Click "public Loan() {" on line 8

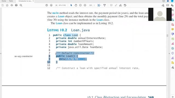[x=67, y=56]
